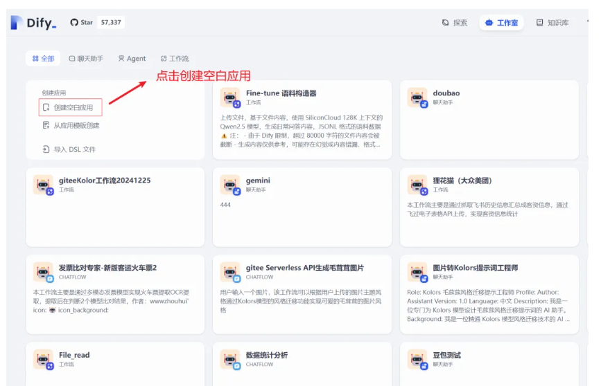Click the import DSL icon
The width and height of the screenshot is (601, 386).
pos(46,149)
